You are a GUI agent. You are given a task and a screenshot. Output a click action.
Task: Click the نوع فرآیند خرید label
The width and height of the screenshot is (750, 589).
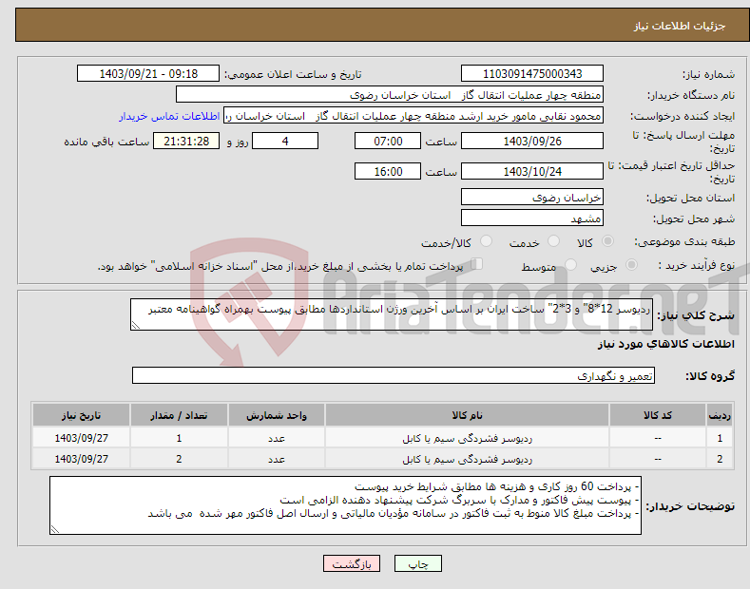(x=697, y=265)
